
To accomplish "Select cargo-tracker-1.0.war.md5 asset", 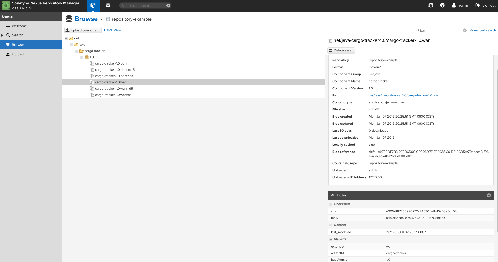I will tap(114, 89).
